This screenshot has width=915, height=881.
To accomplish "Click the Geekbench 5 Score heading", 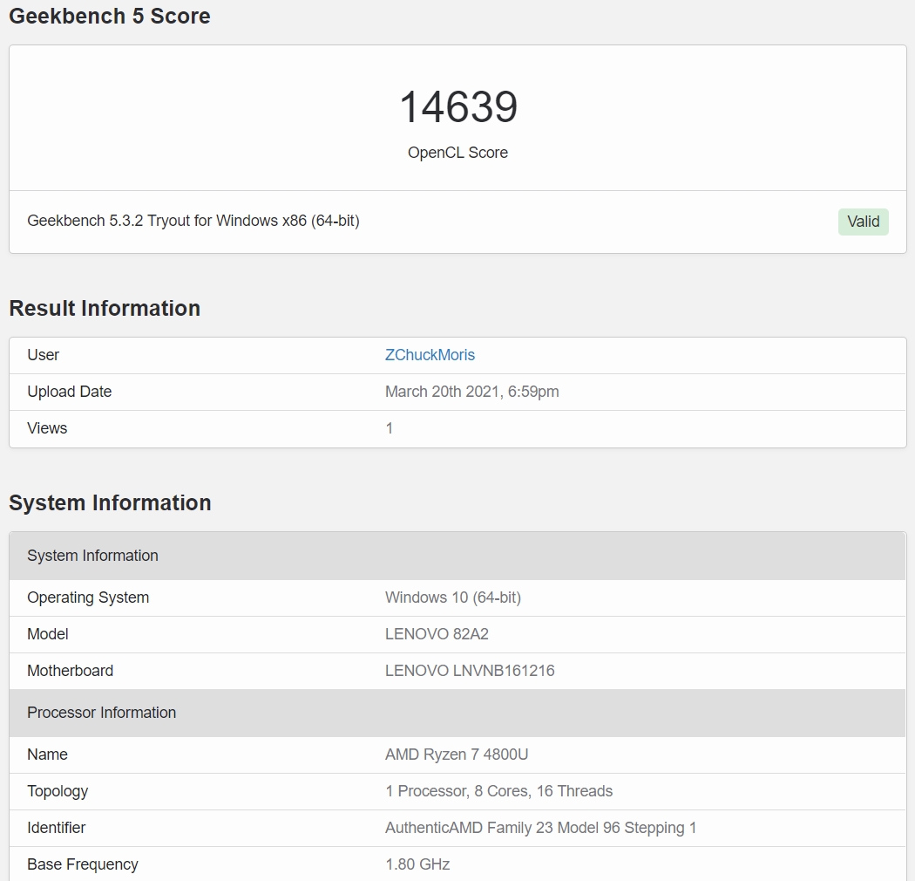I will 110,16.
